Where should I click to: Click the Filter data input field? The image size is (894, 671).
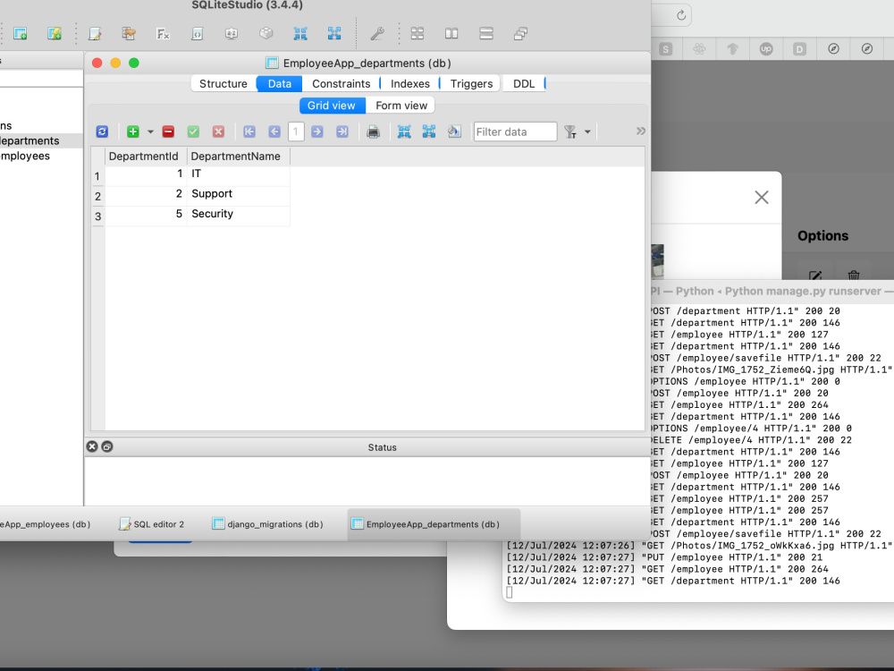[x=516, y=132]
